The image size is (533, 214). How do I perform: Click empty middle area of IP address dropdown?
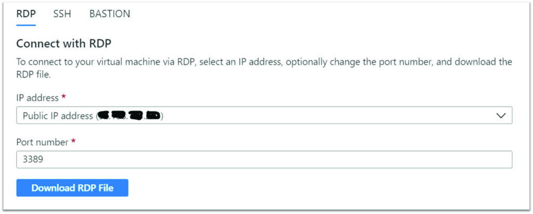(x=306, y=116)
